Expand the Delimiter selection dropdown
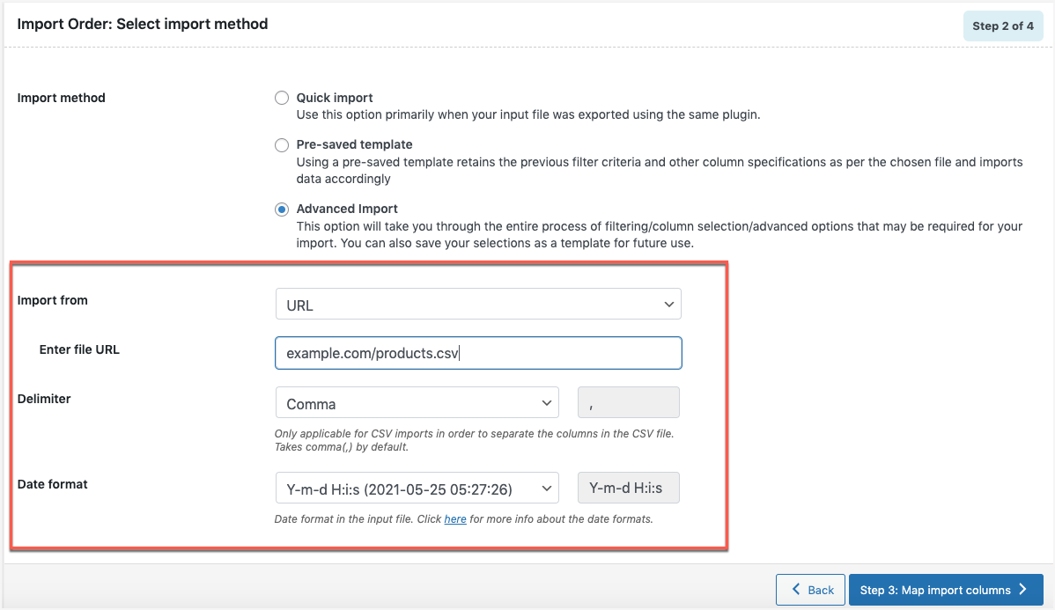 (x=417, y=402)
